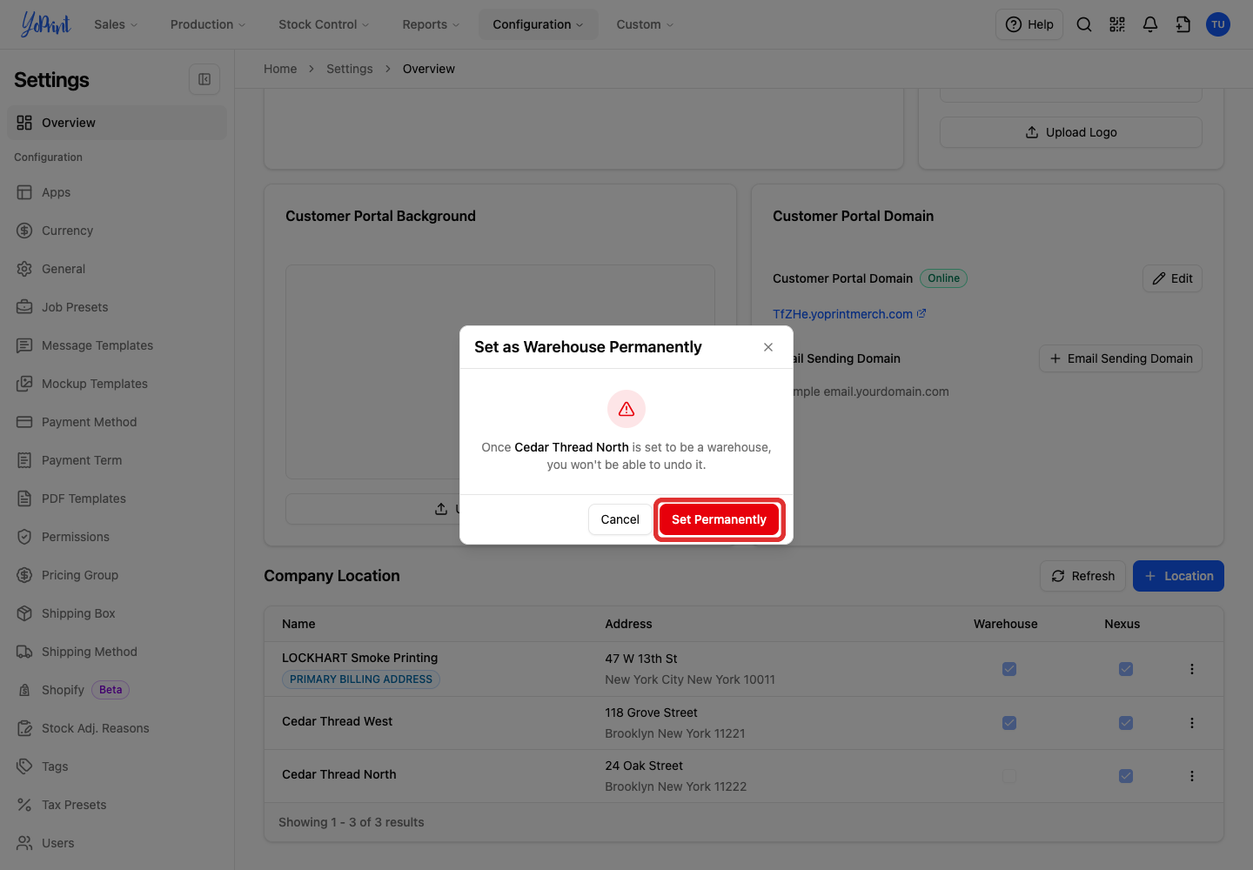
Task: Click Upload Logo button
Action: pyautogui.click(x=1071, y=132)
